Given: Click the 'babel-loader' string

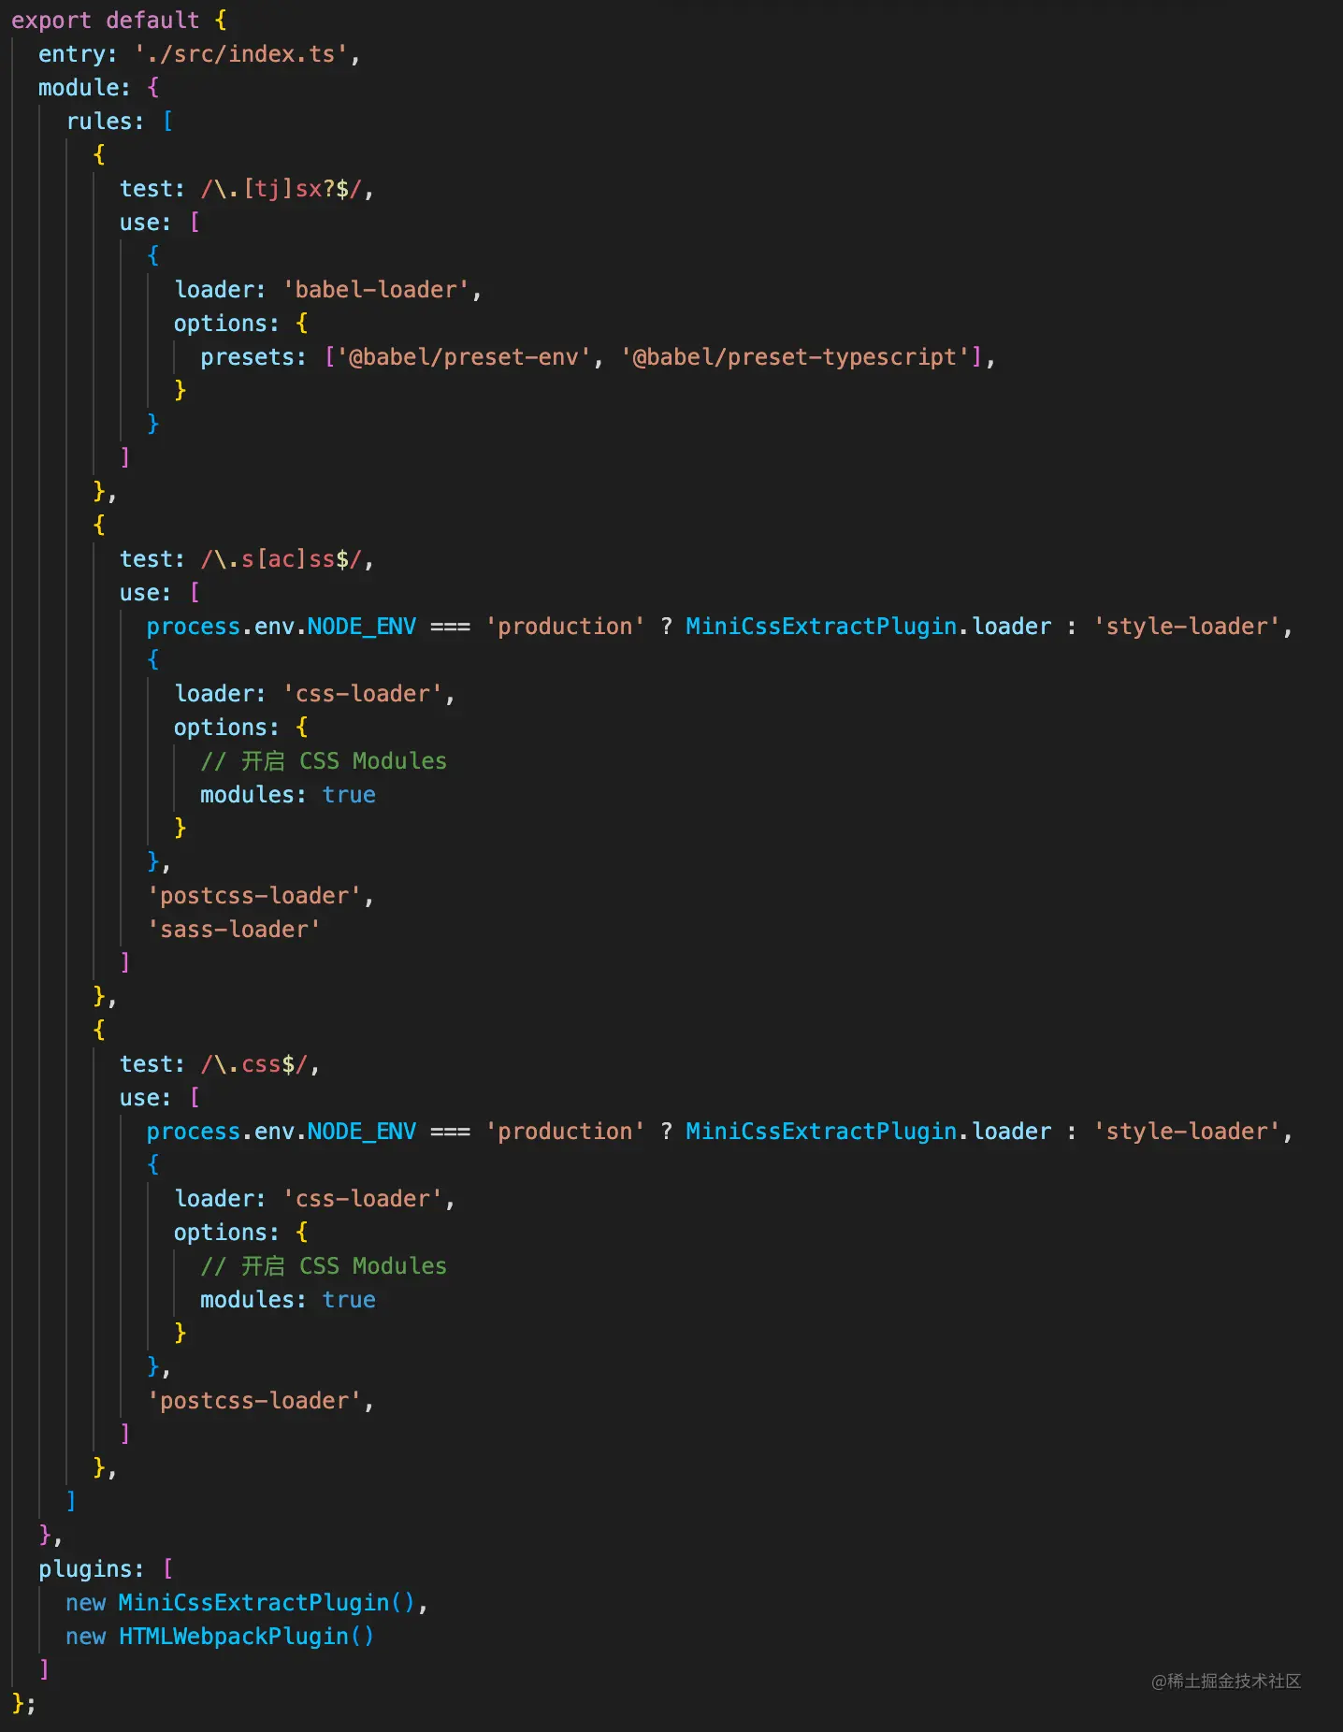Looking at the screenshot, I should pos(376,290).
